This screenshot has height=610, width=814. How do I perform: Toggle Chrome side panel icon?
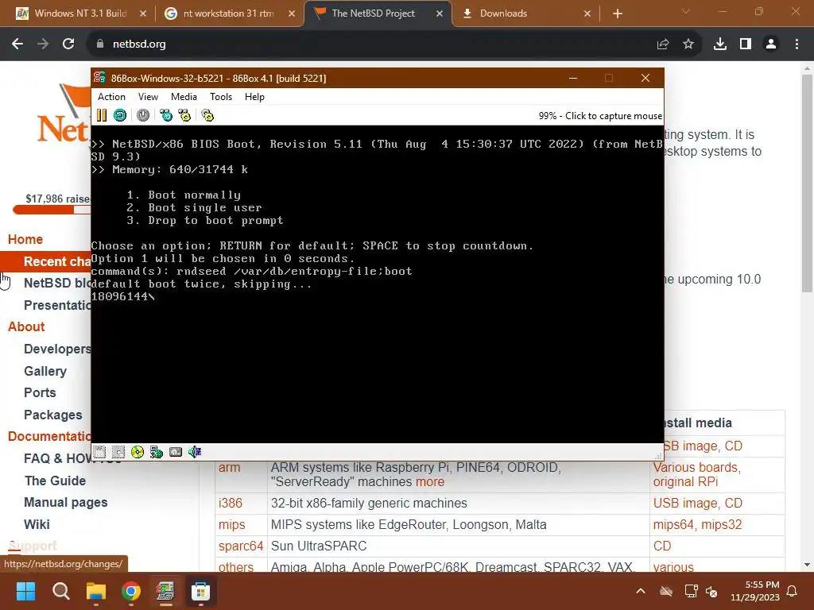coord(746,44)
